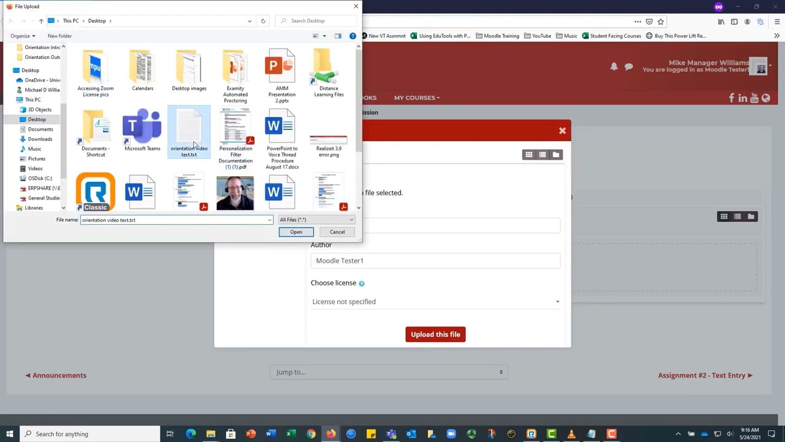Open the MY COURSES menu
Image resolution: width=785 pixels, height=442 pixels.
point(416,98)
